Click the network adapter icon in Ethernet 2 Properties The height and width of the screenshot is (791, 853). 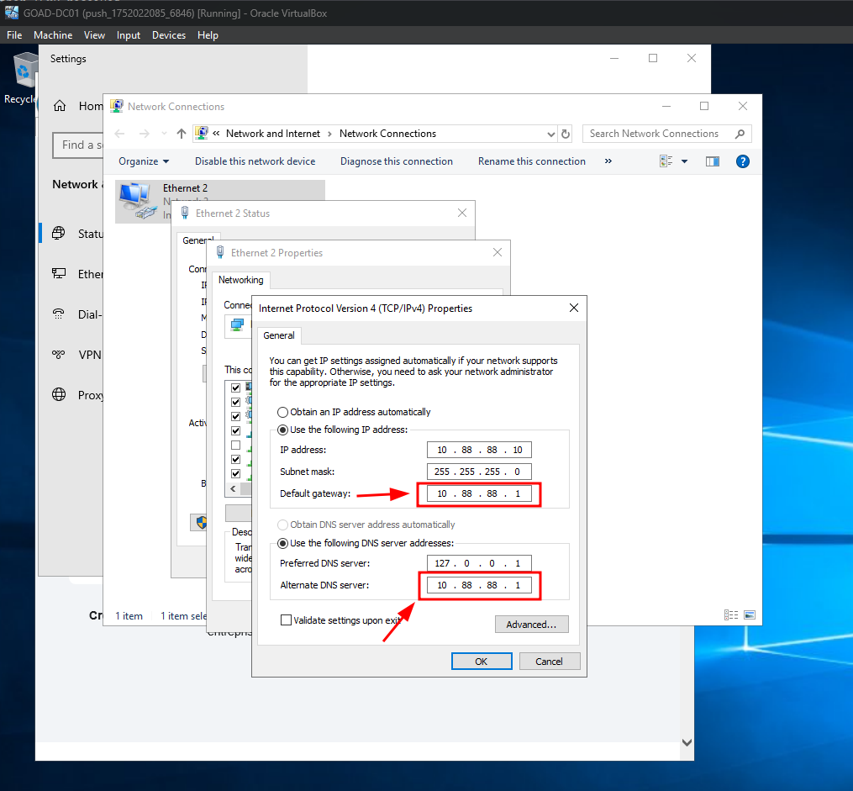point(237,325)
